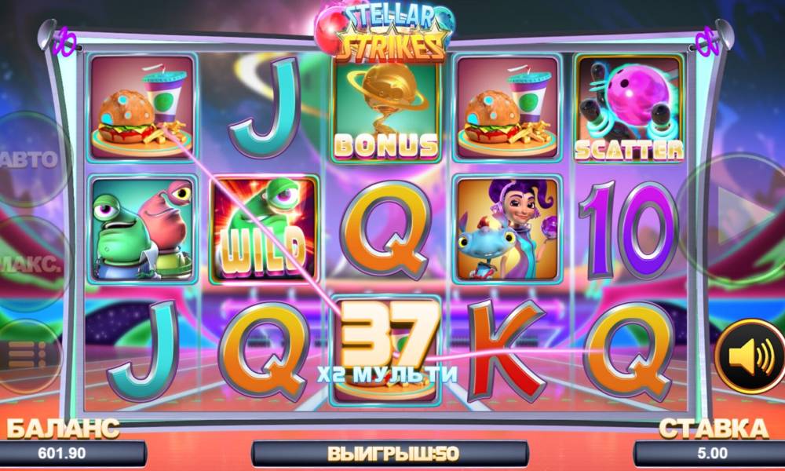Turn on autoplay with the АВТО button
The width and height of the screenshot is (785, 471).
click(33, 159)
